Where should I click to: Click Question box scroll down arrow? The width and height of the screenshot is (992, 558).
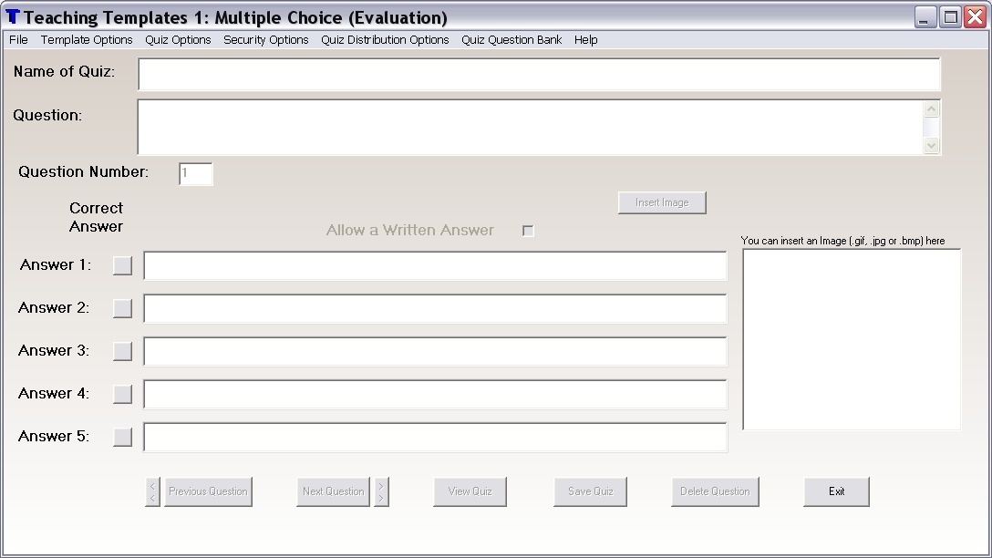pos(931,146)
